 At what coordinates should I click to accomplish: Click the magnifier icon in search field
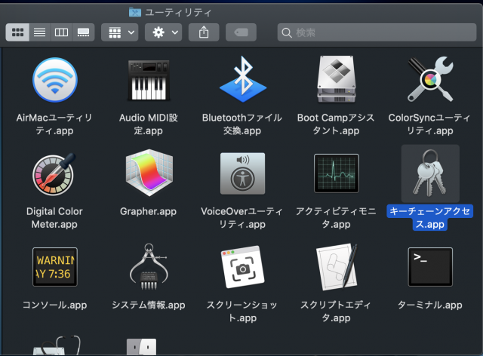(x=287, y=32)
